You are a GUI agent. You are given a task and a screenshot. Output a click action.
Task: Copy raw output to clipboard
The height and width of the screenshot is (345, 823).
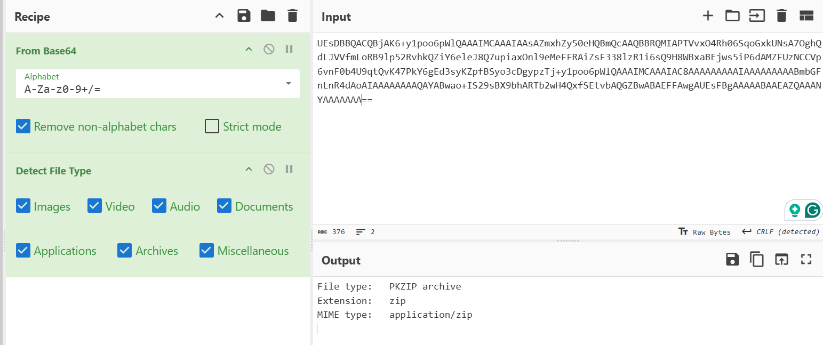(x=756, y=260)
